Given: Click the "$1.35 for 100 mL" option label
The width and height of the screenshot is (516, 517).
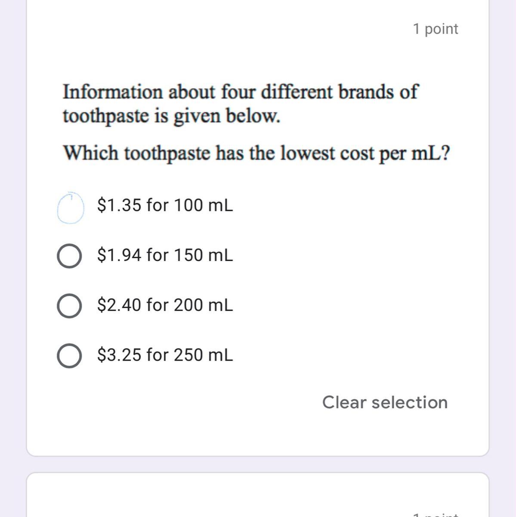Looking at the screenshot, I should click(x=165, y=206).
